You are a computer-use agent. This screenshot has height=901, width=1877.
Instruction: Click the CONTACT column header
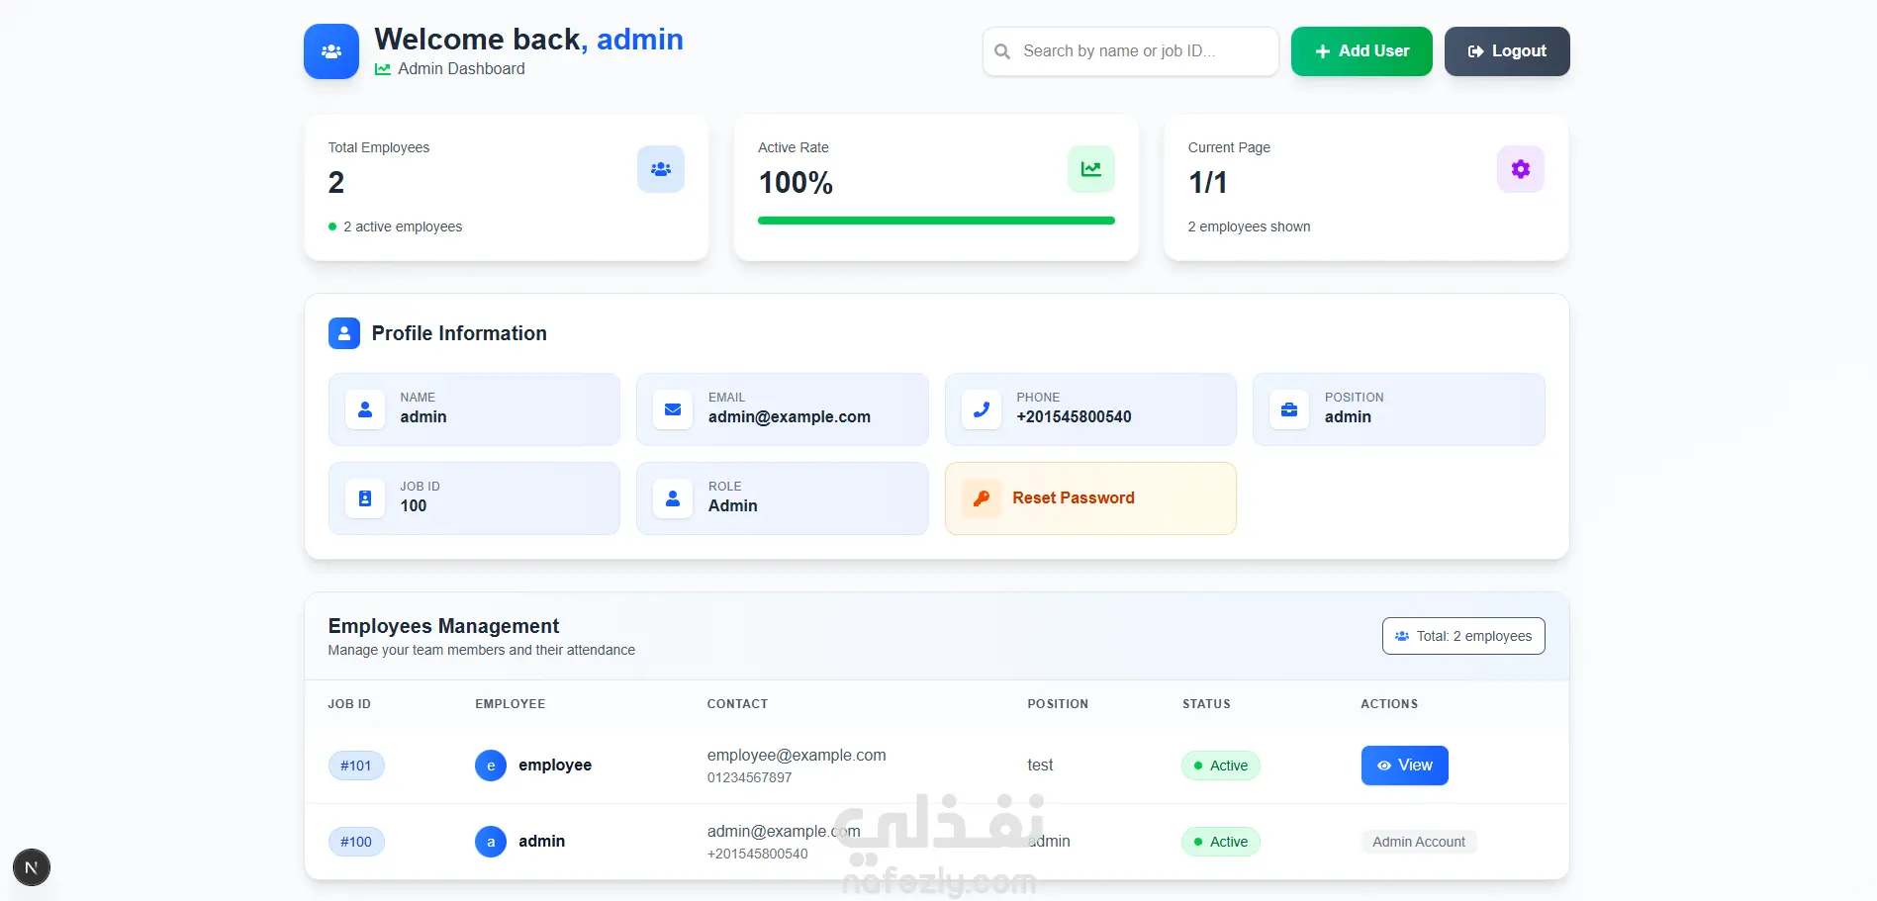738,704
